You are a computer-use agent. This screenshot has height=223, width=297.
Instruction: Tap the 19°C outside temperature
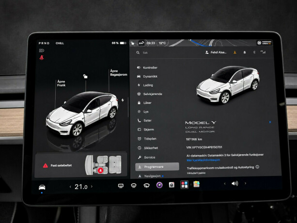tap(162, 43)
